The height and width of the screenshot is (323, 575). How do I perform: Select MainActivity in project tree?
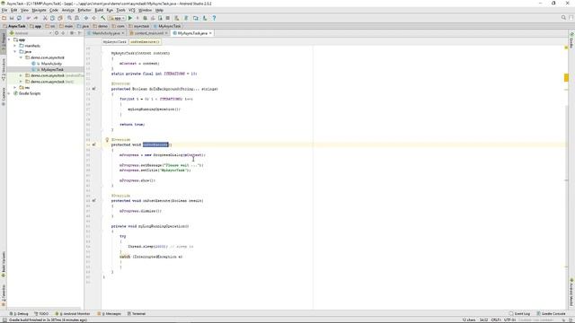51,64
